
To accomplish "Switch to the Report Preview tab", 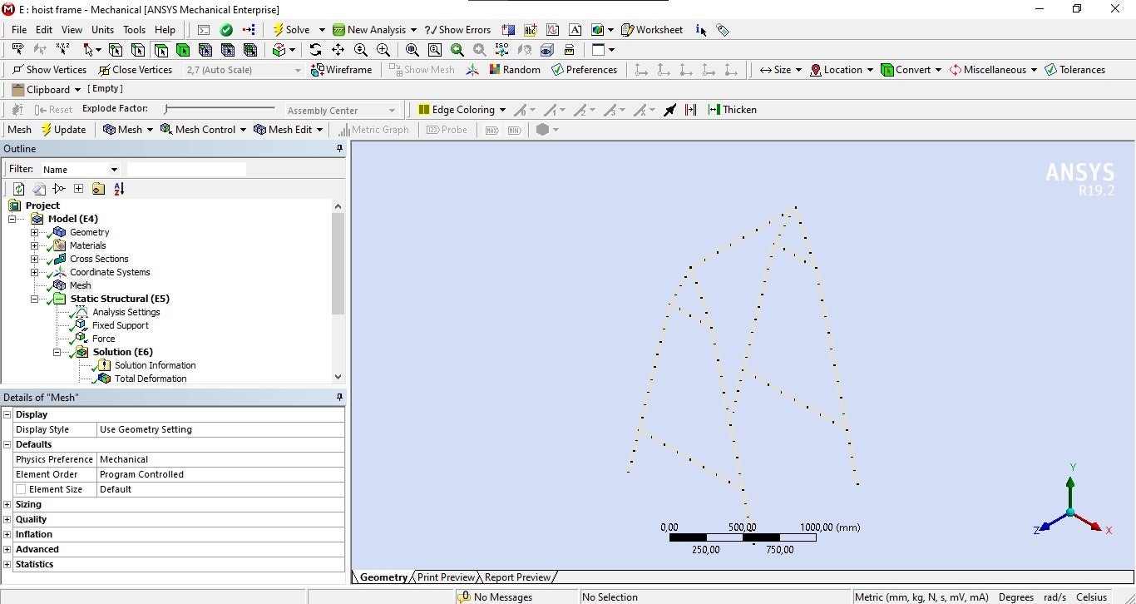I will point(516,577).
